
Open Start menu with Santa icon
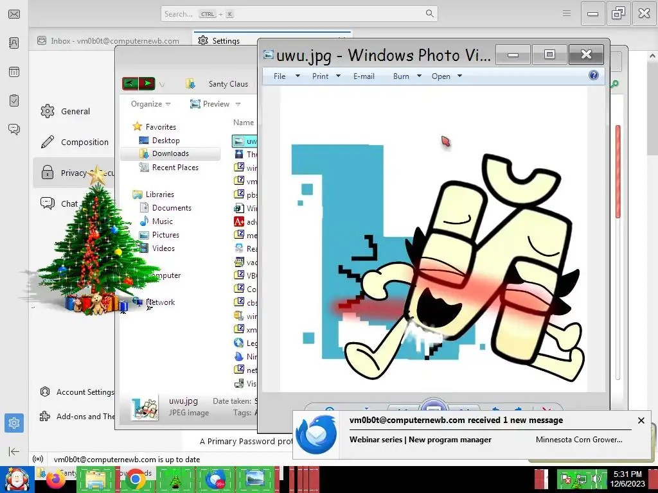(17, 479)
